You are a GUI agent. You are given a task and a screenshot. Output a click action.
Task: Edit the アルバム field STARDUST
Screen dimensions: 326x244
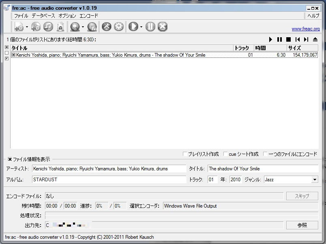click(109, 180)
